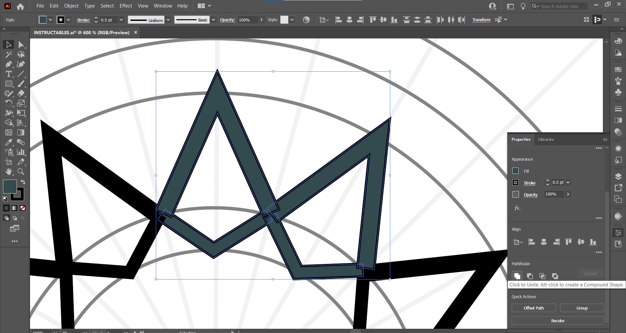Click the large Fill color box in toolbar
Viewport: 626px width, 333px height.
tap(9, 186)
